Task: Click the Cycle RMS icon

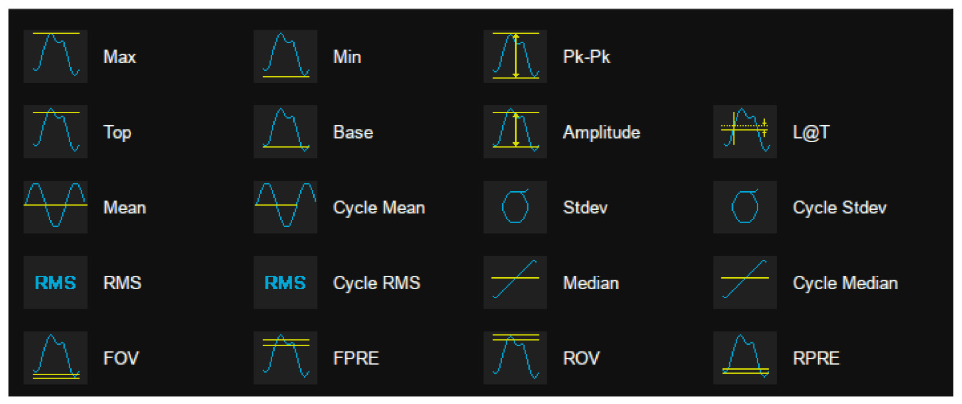Action: (x=285, y=282)
